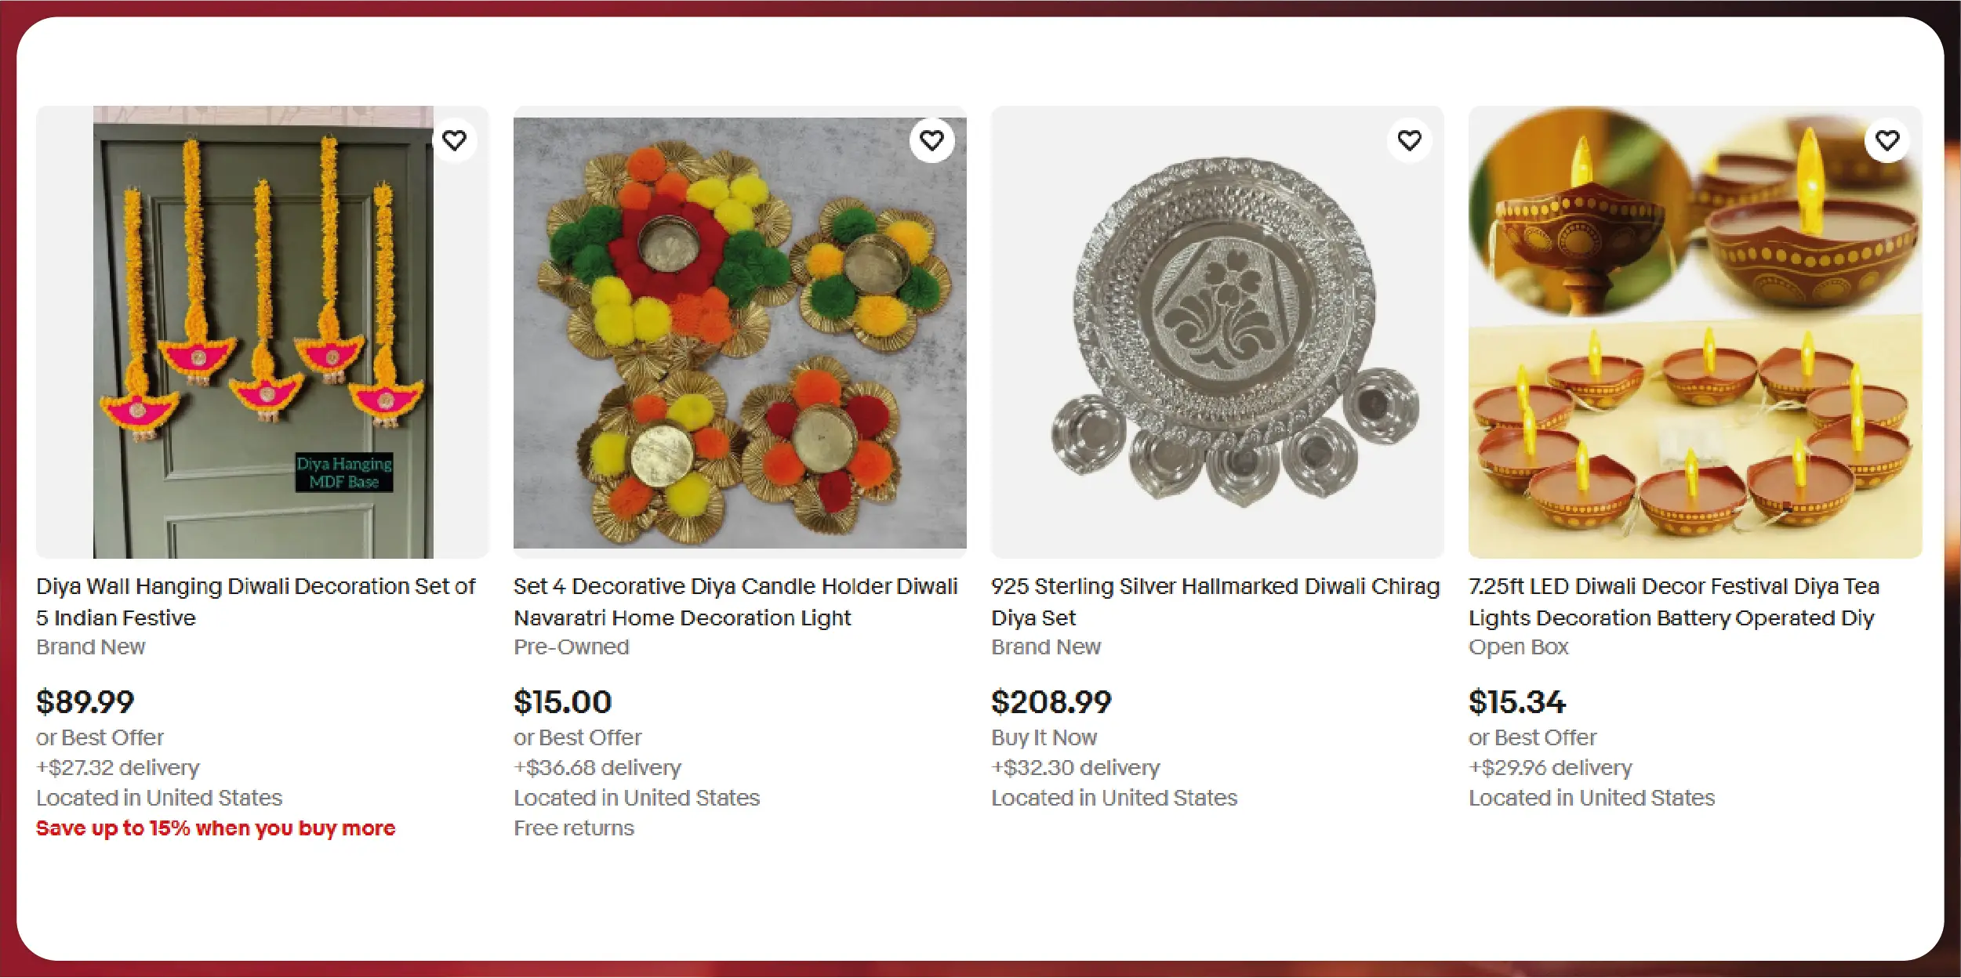
Task: Click Free returns under candle holder listing
Action: pos(573,828)
